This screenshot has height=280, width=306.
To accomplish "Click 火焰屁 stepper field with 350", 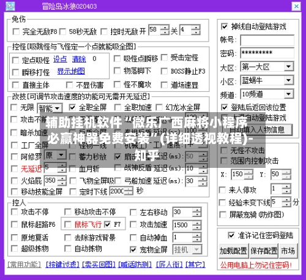I will (x=55, y=181).
